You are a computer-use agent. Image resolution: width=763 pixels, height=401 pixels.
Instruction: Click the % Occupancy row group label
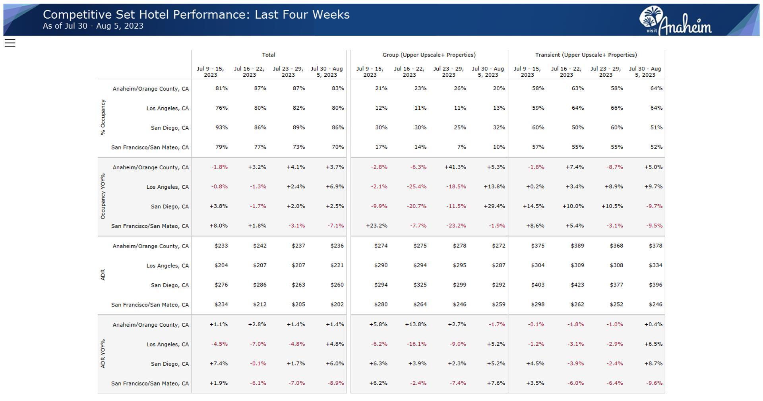tap(103, 118)
